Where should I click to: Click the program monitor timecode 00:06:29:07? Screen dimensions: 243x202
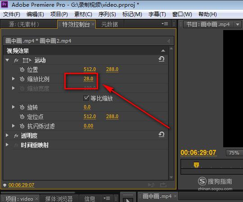click(198, 153)
